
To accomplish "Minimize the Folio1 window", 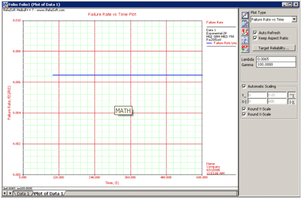I will click(284, 4).
